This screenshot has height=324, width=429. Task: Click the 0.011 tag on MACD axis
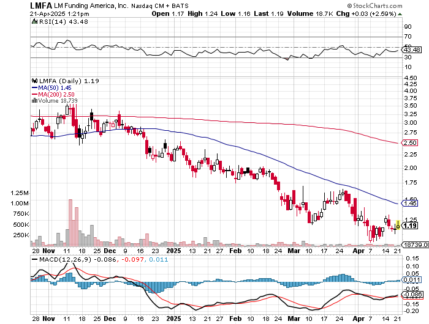411,279
